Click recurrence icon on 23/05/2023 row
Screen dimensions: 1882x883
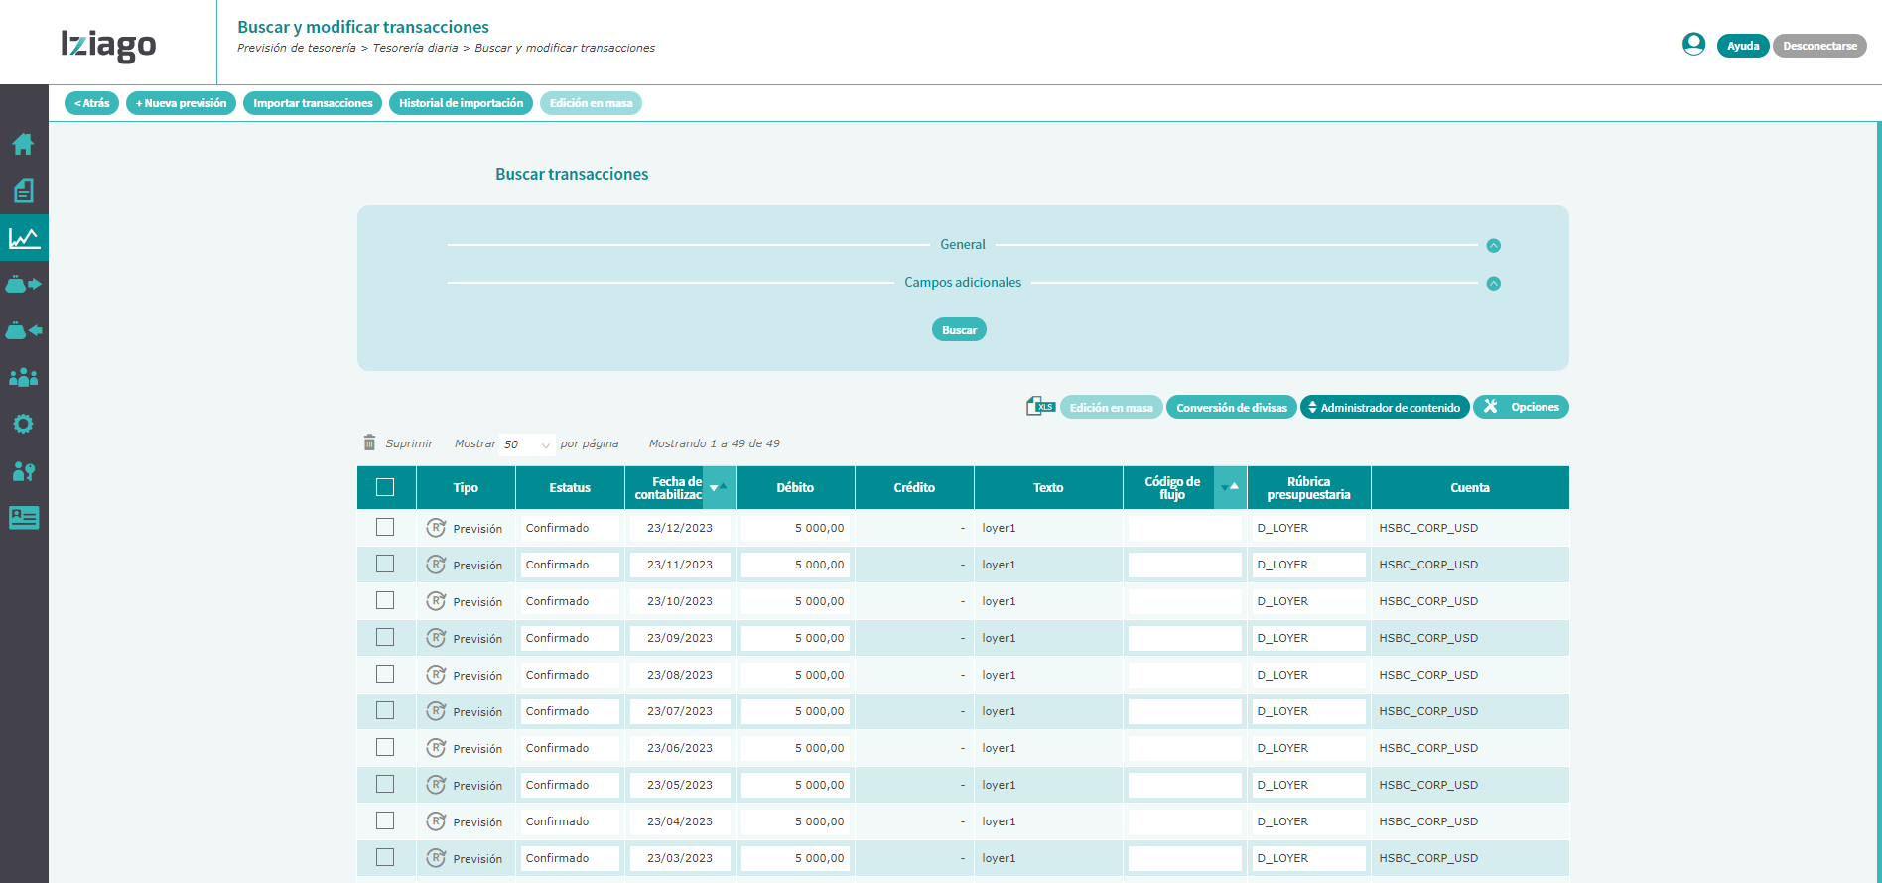[x=436, y=785]
